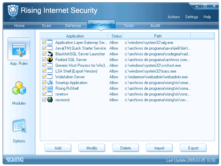The width and height of the screenshot is (221, 166).
Task: Select the NetControl tab
Action: (101, 25)
